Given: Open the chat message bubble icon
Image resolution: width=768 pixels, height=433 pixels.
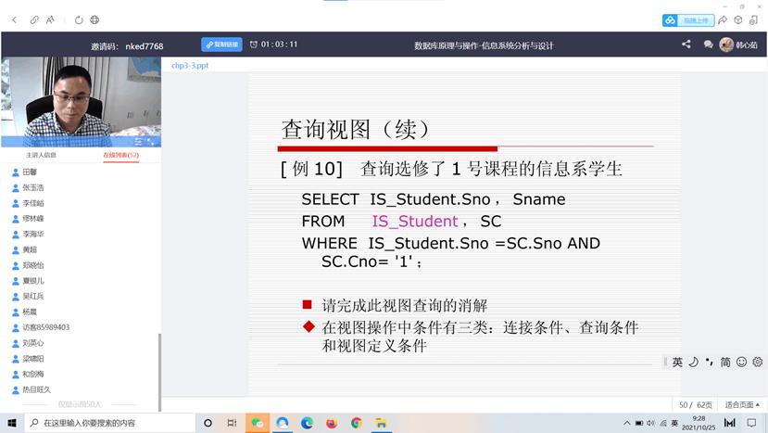Looking at the screenshot, I should point(708,44).
